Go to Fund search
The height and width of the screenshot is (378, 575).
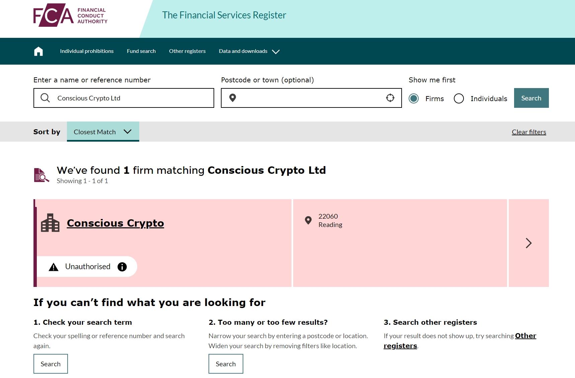(141, 51)
